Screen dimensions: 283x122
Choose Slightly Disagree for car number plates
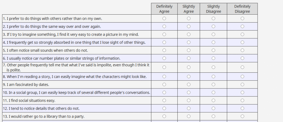(213, 58)
